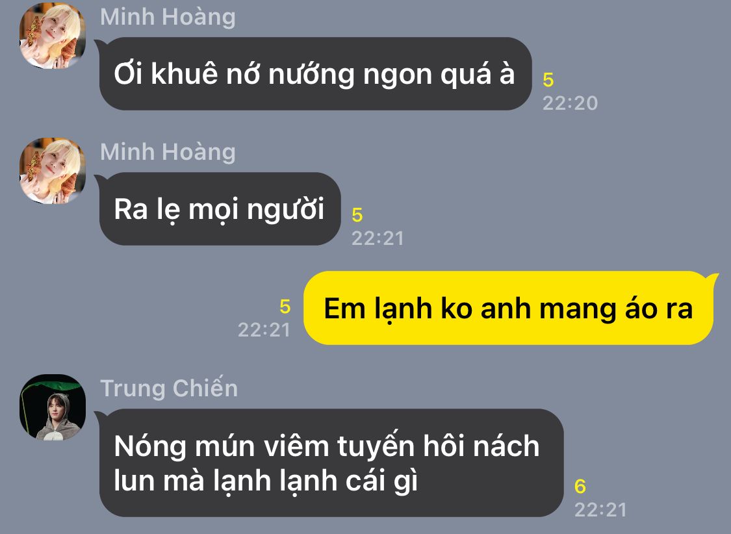The width and height of the screenshot is (731, 534).
Task: Tap the word 'lạnh lạnh' in last message
Action: (275, 481)
